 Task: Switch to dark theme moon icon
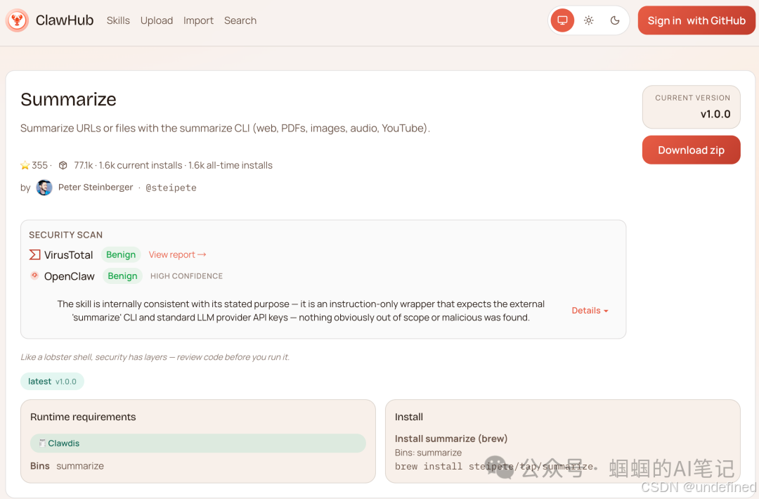point(615,20)
